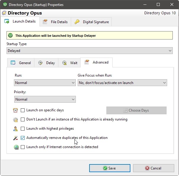Switch to the Launch Details tab
Viewport: 179px width, 176px height.
[x=20, y=21]
